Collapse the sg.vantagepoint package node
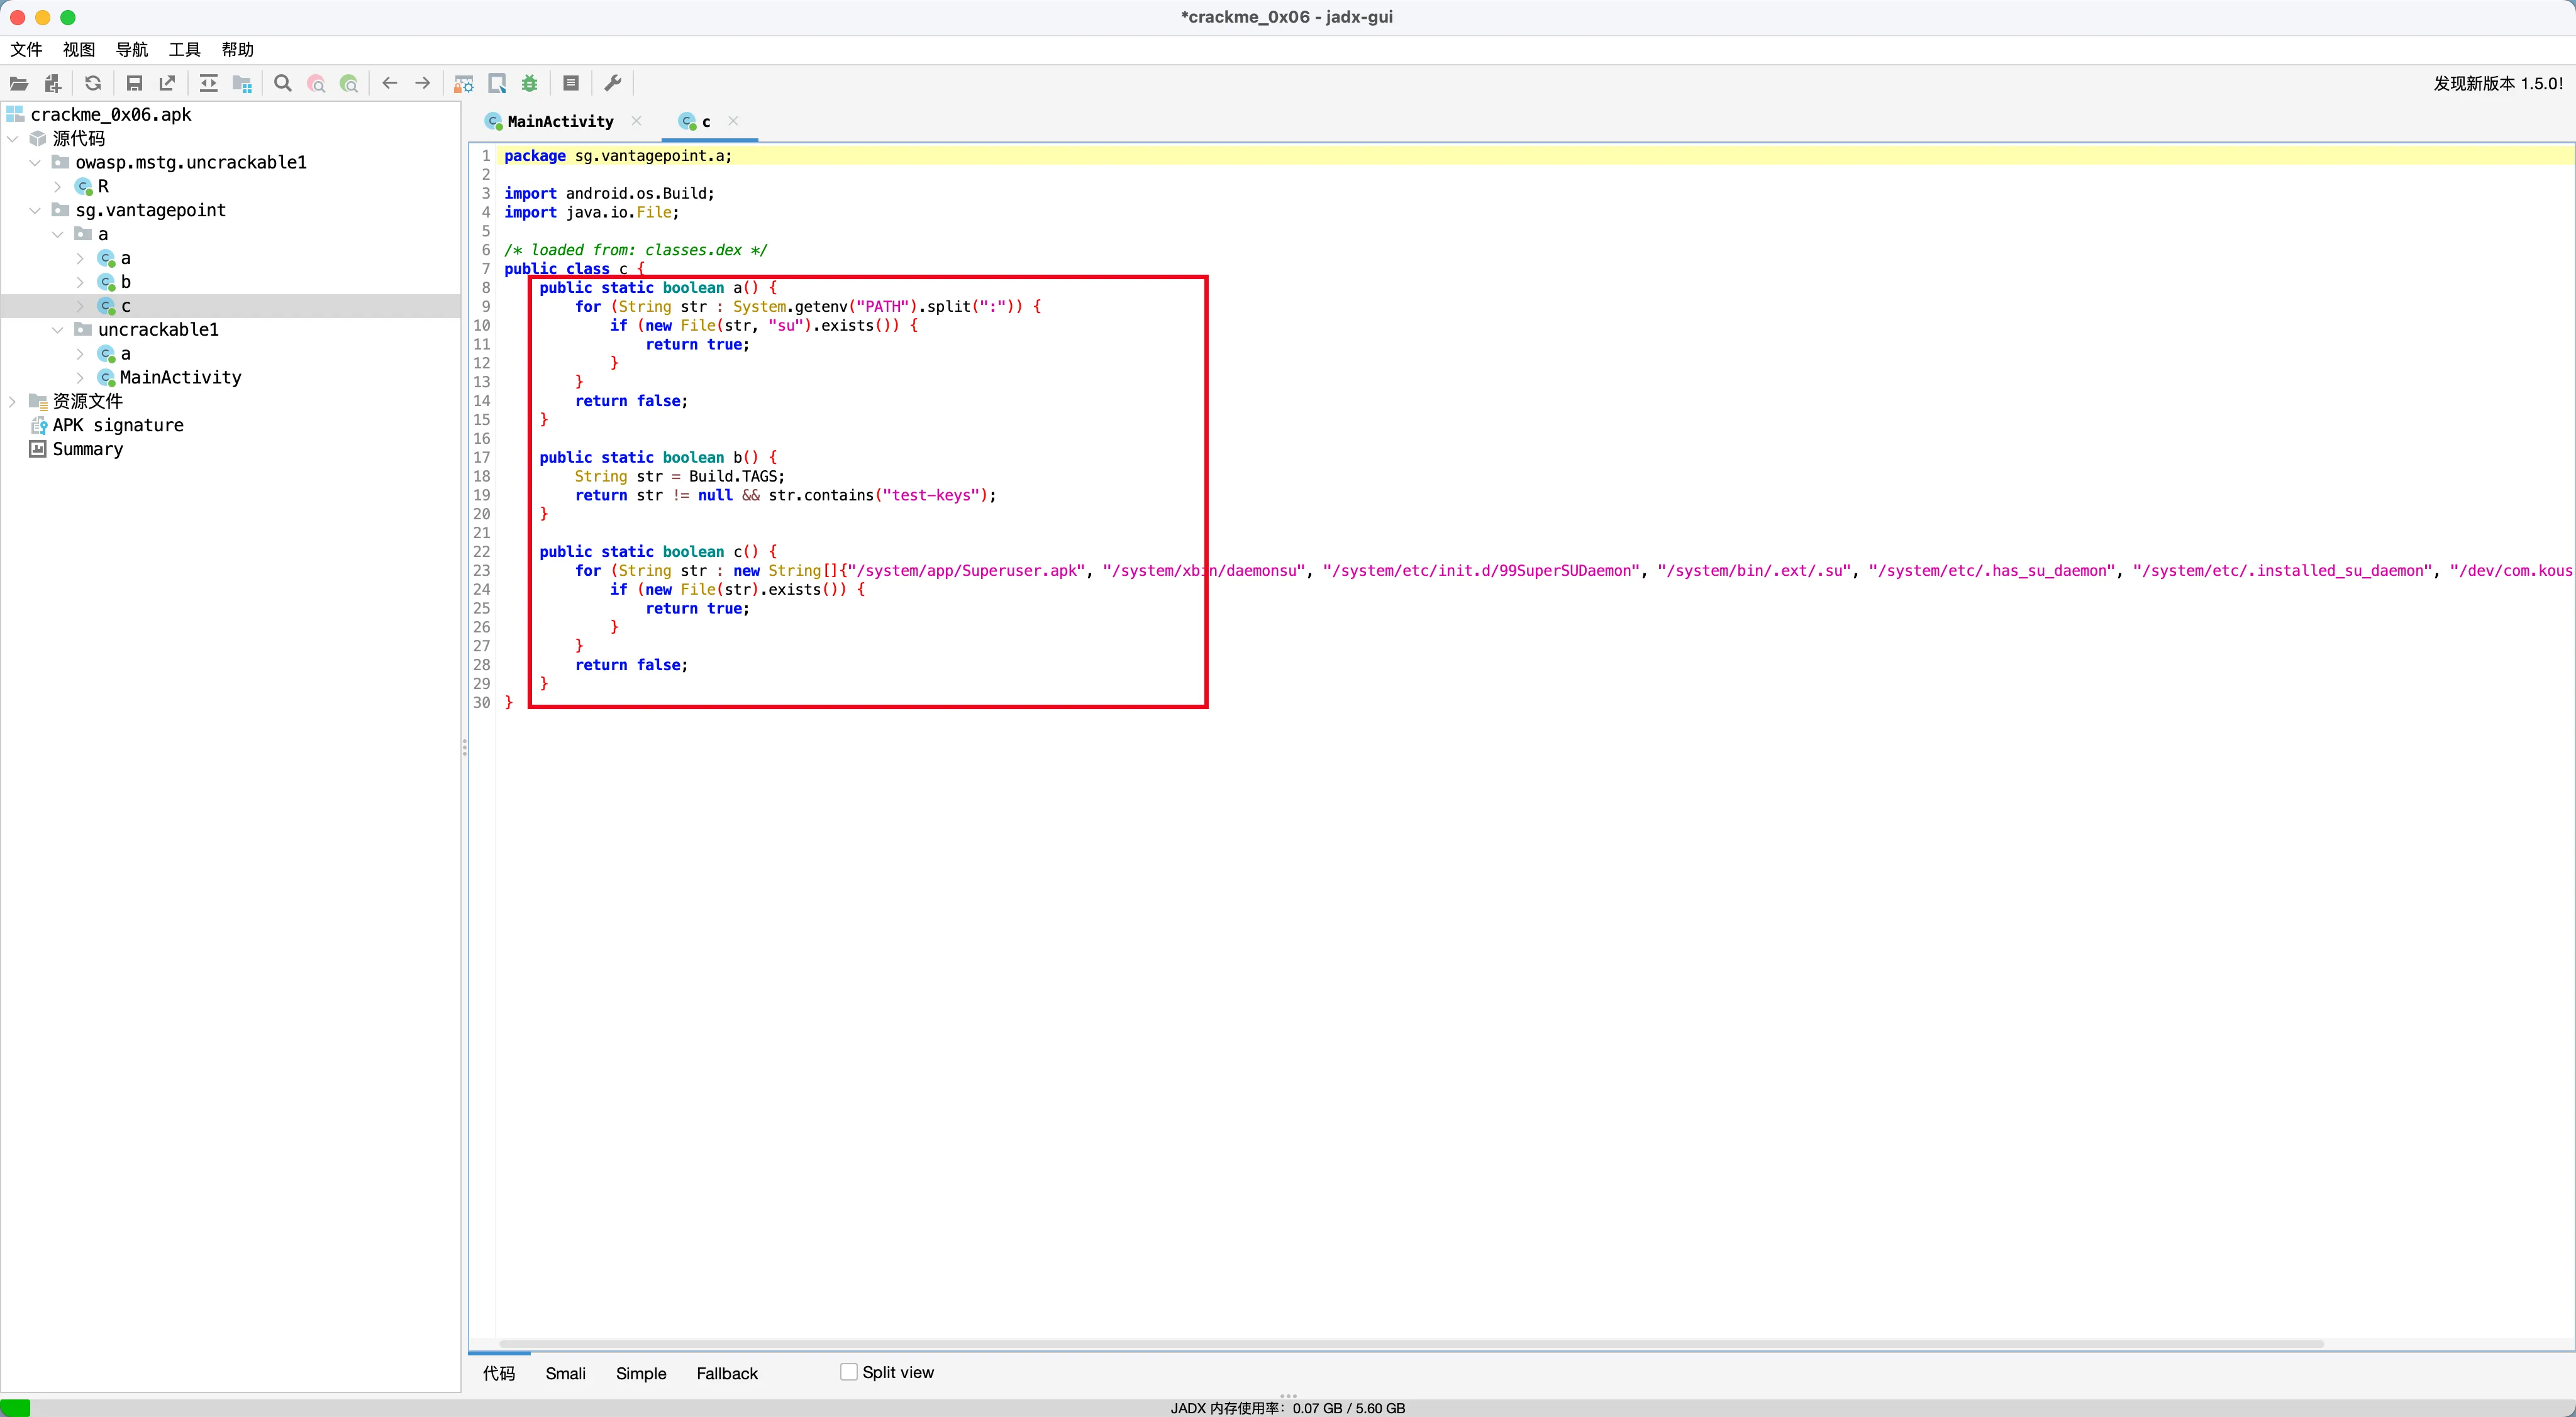This screenshot has width=2576, height=1417. (x=35, y=210)
